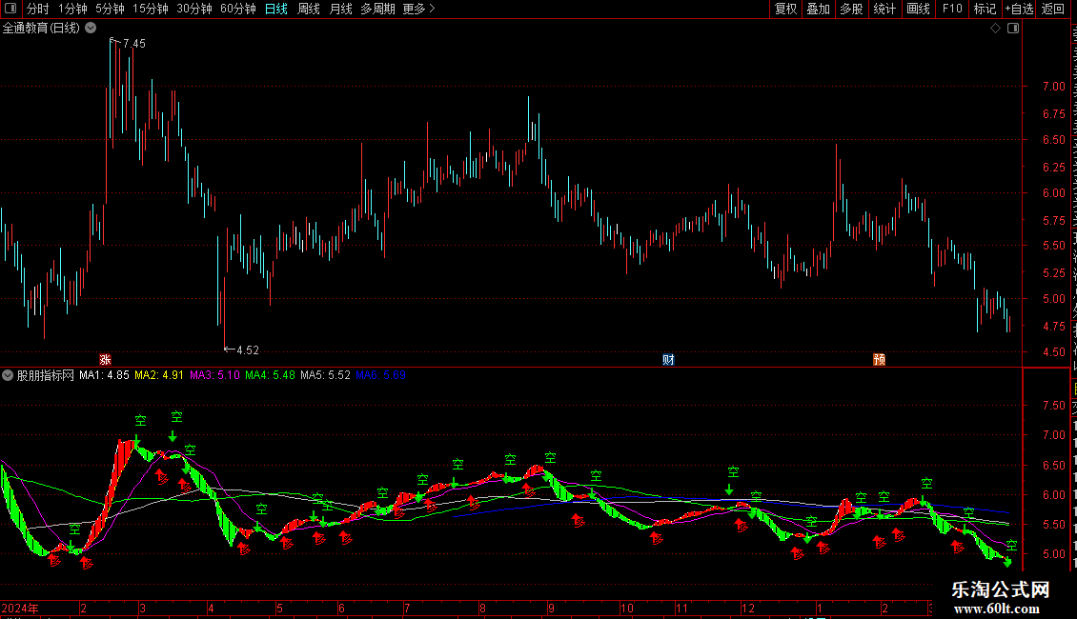1077x619 pixels.
Task: Click the blue 财 financial marker
Action: click(x=668, y=360)
